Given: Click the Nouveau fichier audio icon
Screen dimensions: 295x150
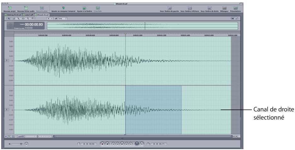Looking at the screenshot, I should click(26, 8).
